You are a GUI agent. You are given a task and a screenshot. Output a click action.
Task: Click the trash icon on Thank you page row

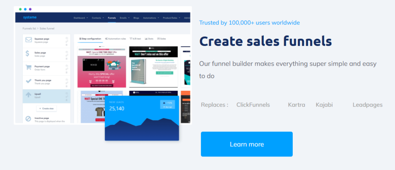pyautogui.click(x=66, y=86)
